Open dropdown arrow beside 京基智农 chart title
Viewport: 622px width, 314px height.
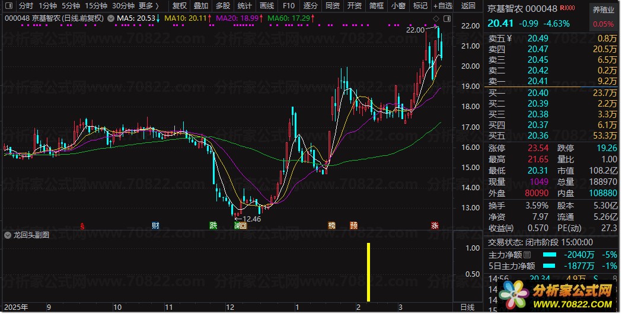coord(111,18)
